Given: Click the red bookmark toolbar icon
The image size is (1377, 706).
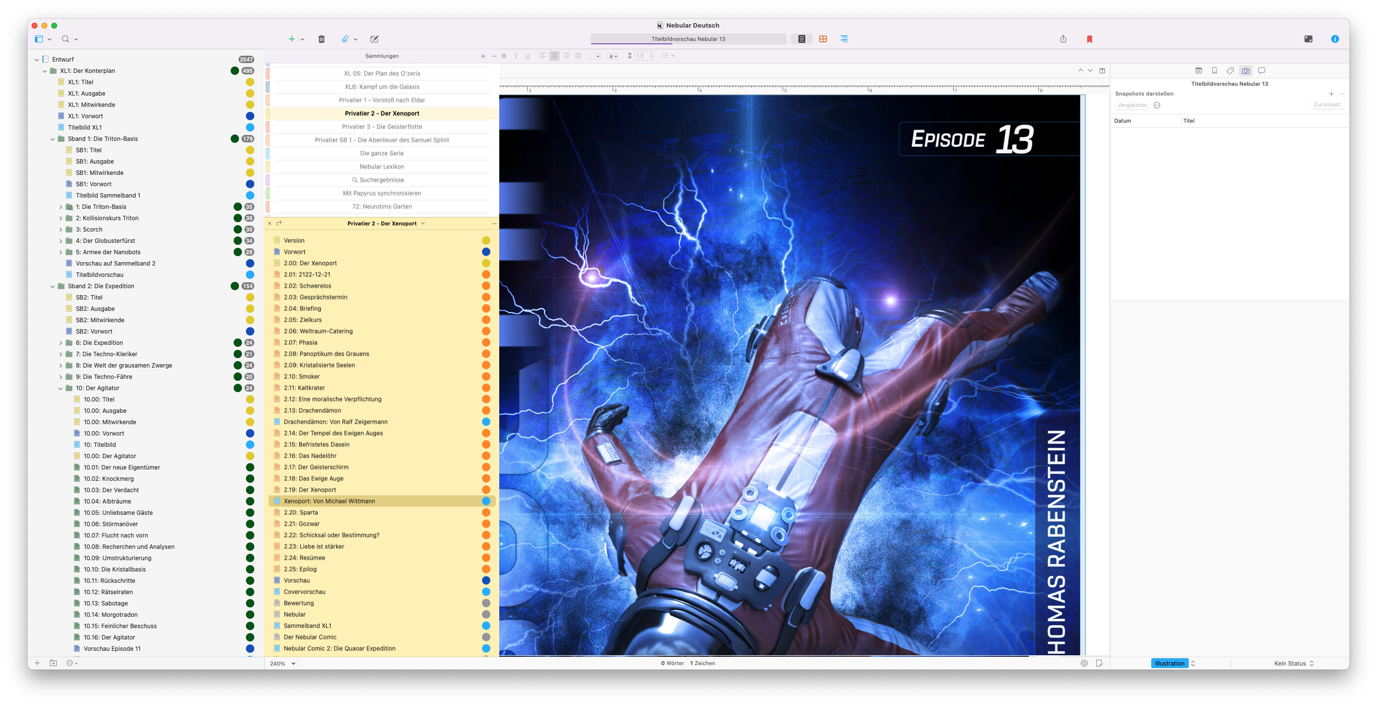Looking at the screenshot, I should click(1089, 39).
